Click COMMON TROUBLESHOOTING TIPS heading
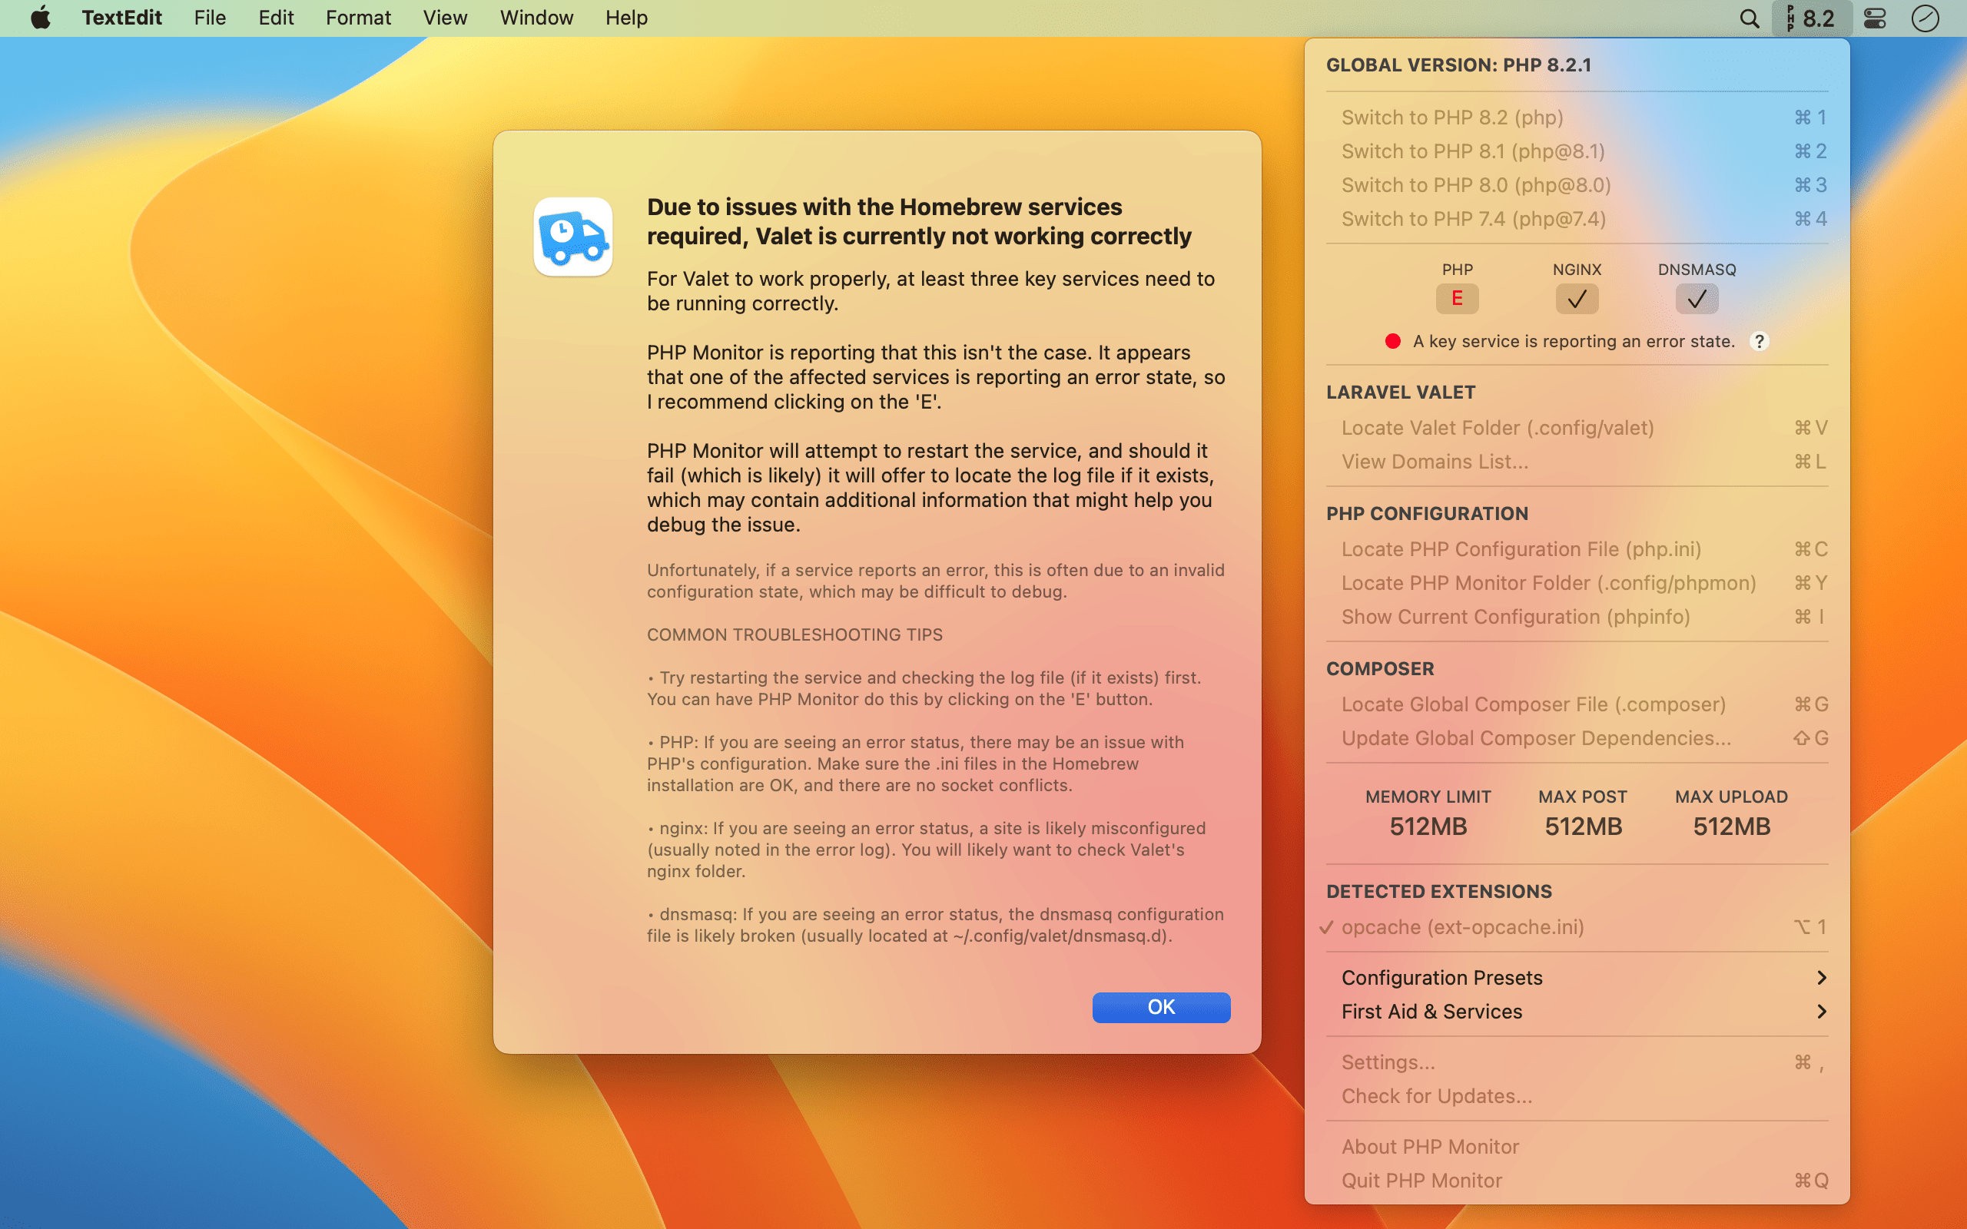Viewport: 1967px width, 1229px height. (x=794, y=634)
